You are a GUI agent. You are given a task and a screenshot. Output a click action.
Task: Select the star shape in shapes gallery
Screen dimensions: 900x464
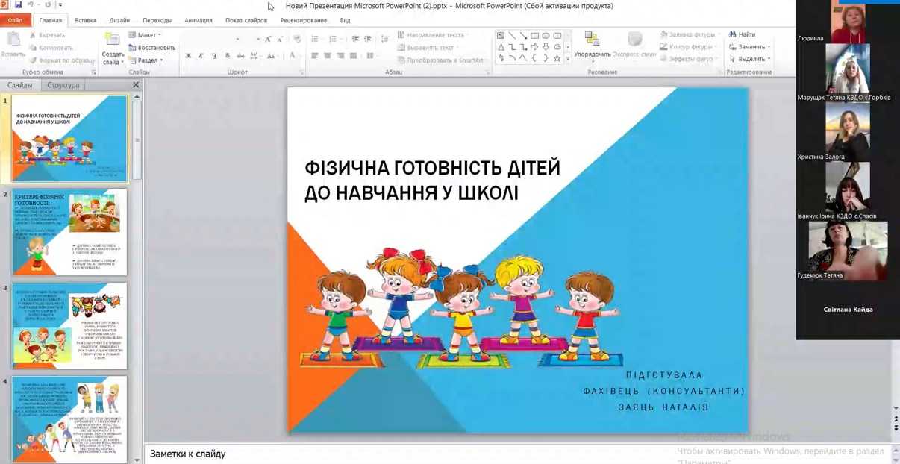(x=557, y=58)
